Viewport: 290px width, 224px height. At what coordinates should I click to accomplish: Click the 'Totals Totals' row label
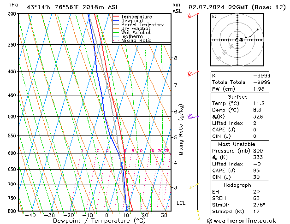coord(229,82)
